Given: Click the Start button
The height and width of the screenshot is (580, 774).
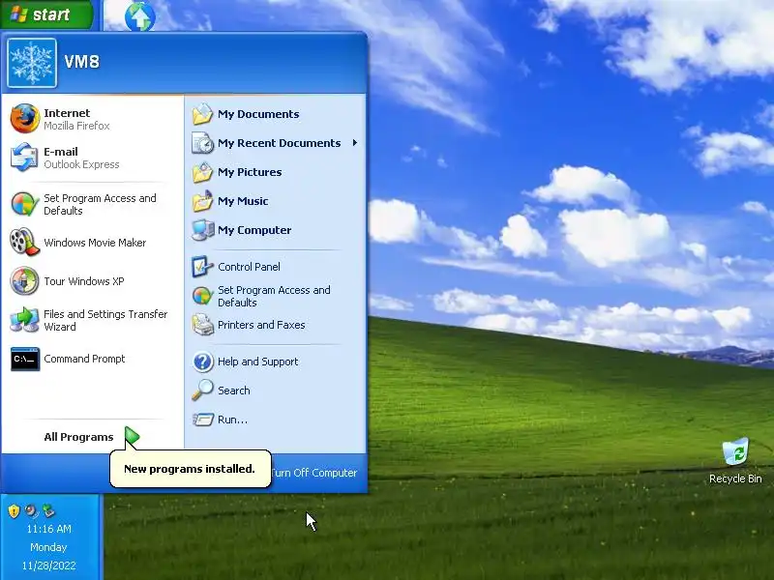Looking at the screenshot, I should (46, 14).
